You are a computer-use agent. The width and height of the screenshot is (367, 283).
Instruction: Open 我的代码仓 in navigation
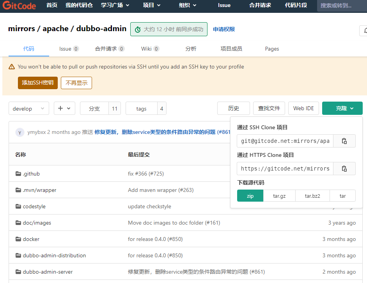coord(79,5)
